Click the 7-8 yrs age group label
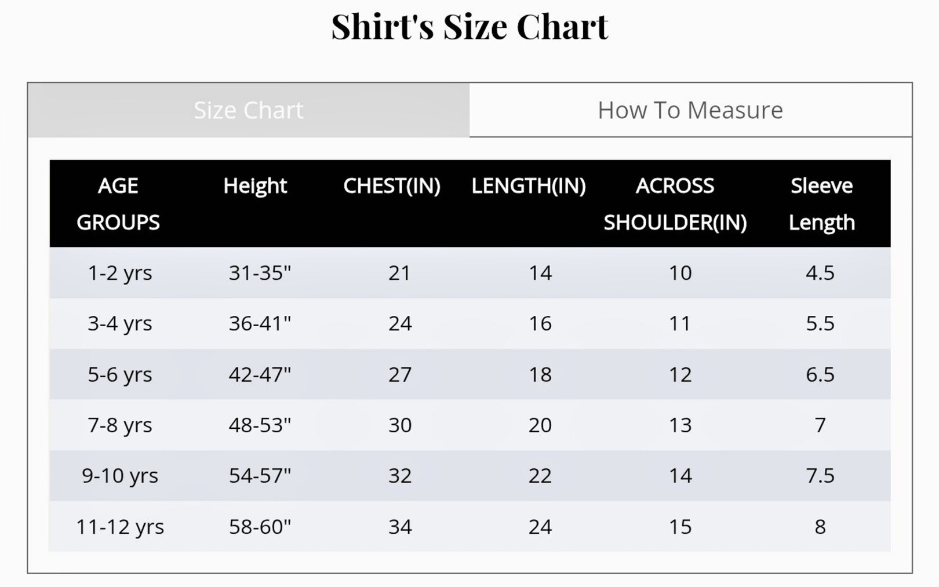 click(x=120, y=425)
